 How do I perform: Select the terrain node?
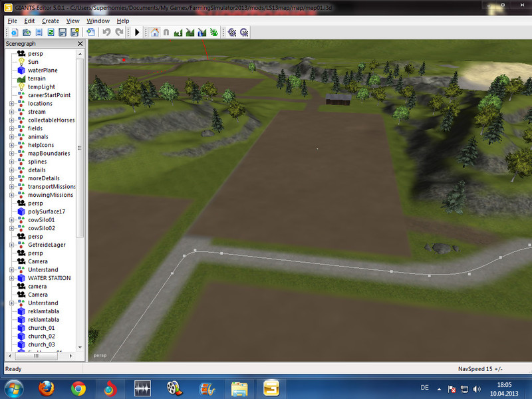37,78
